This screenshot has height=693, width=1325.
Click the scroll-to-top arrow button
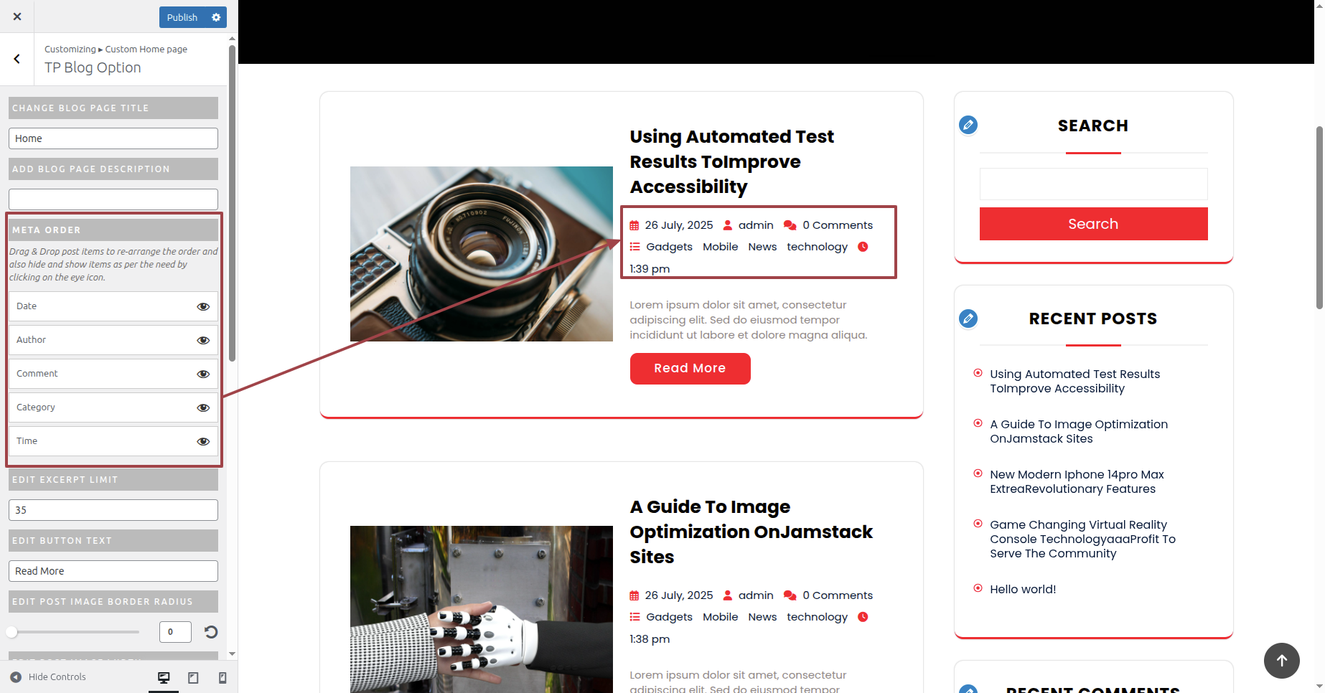click(1282, 661)
